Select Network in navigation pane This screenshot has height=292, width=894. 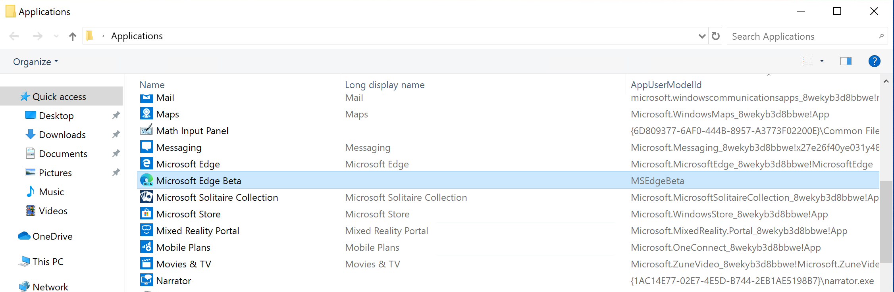[x=50, y=287]
